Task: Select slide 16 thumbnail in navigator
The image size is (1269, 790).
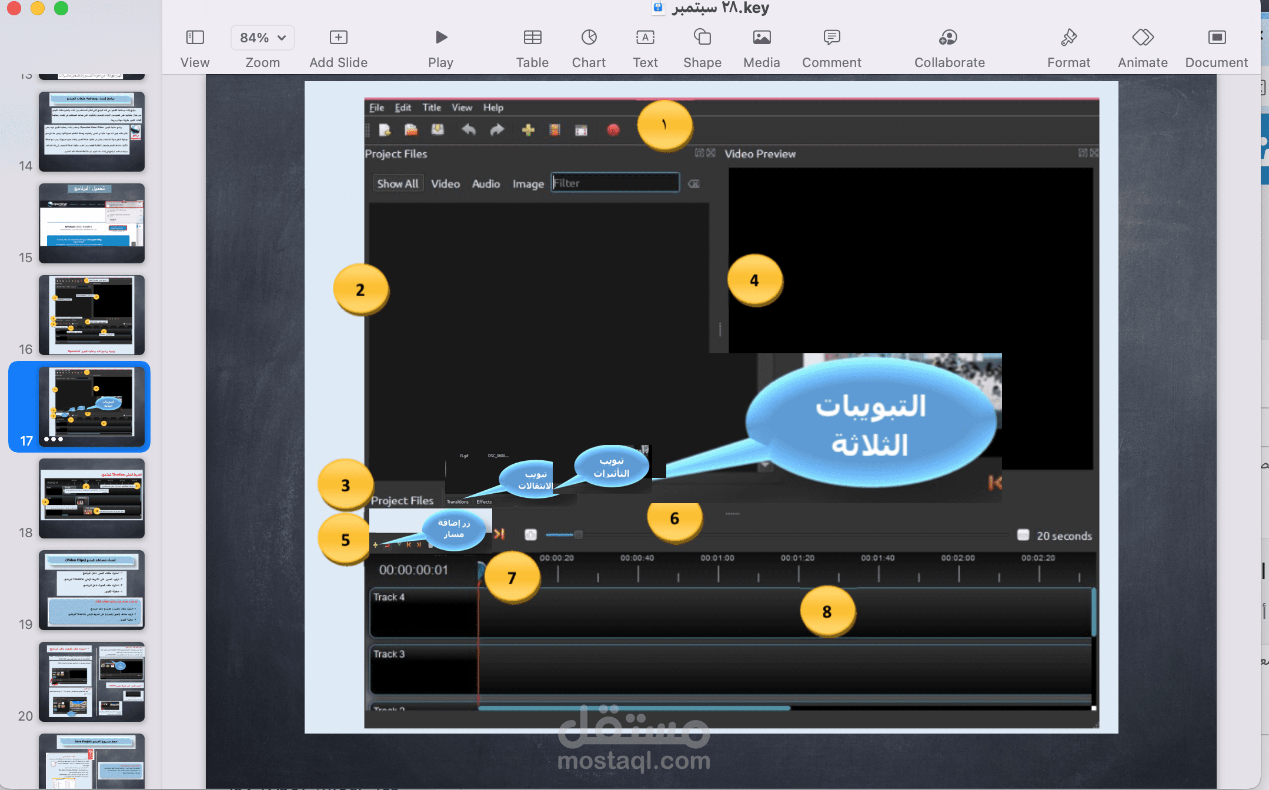Action: [92, 315]
